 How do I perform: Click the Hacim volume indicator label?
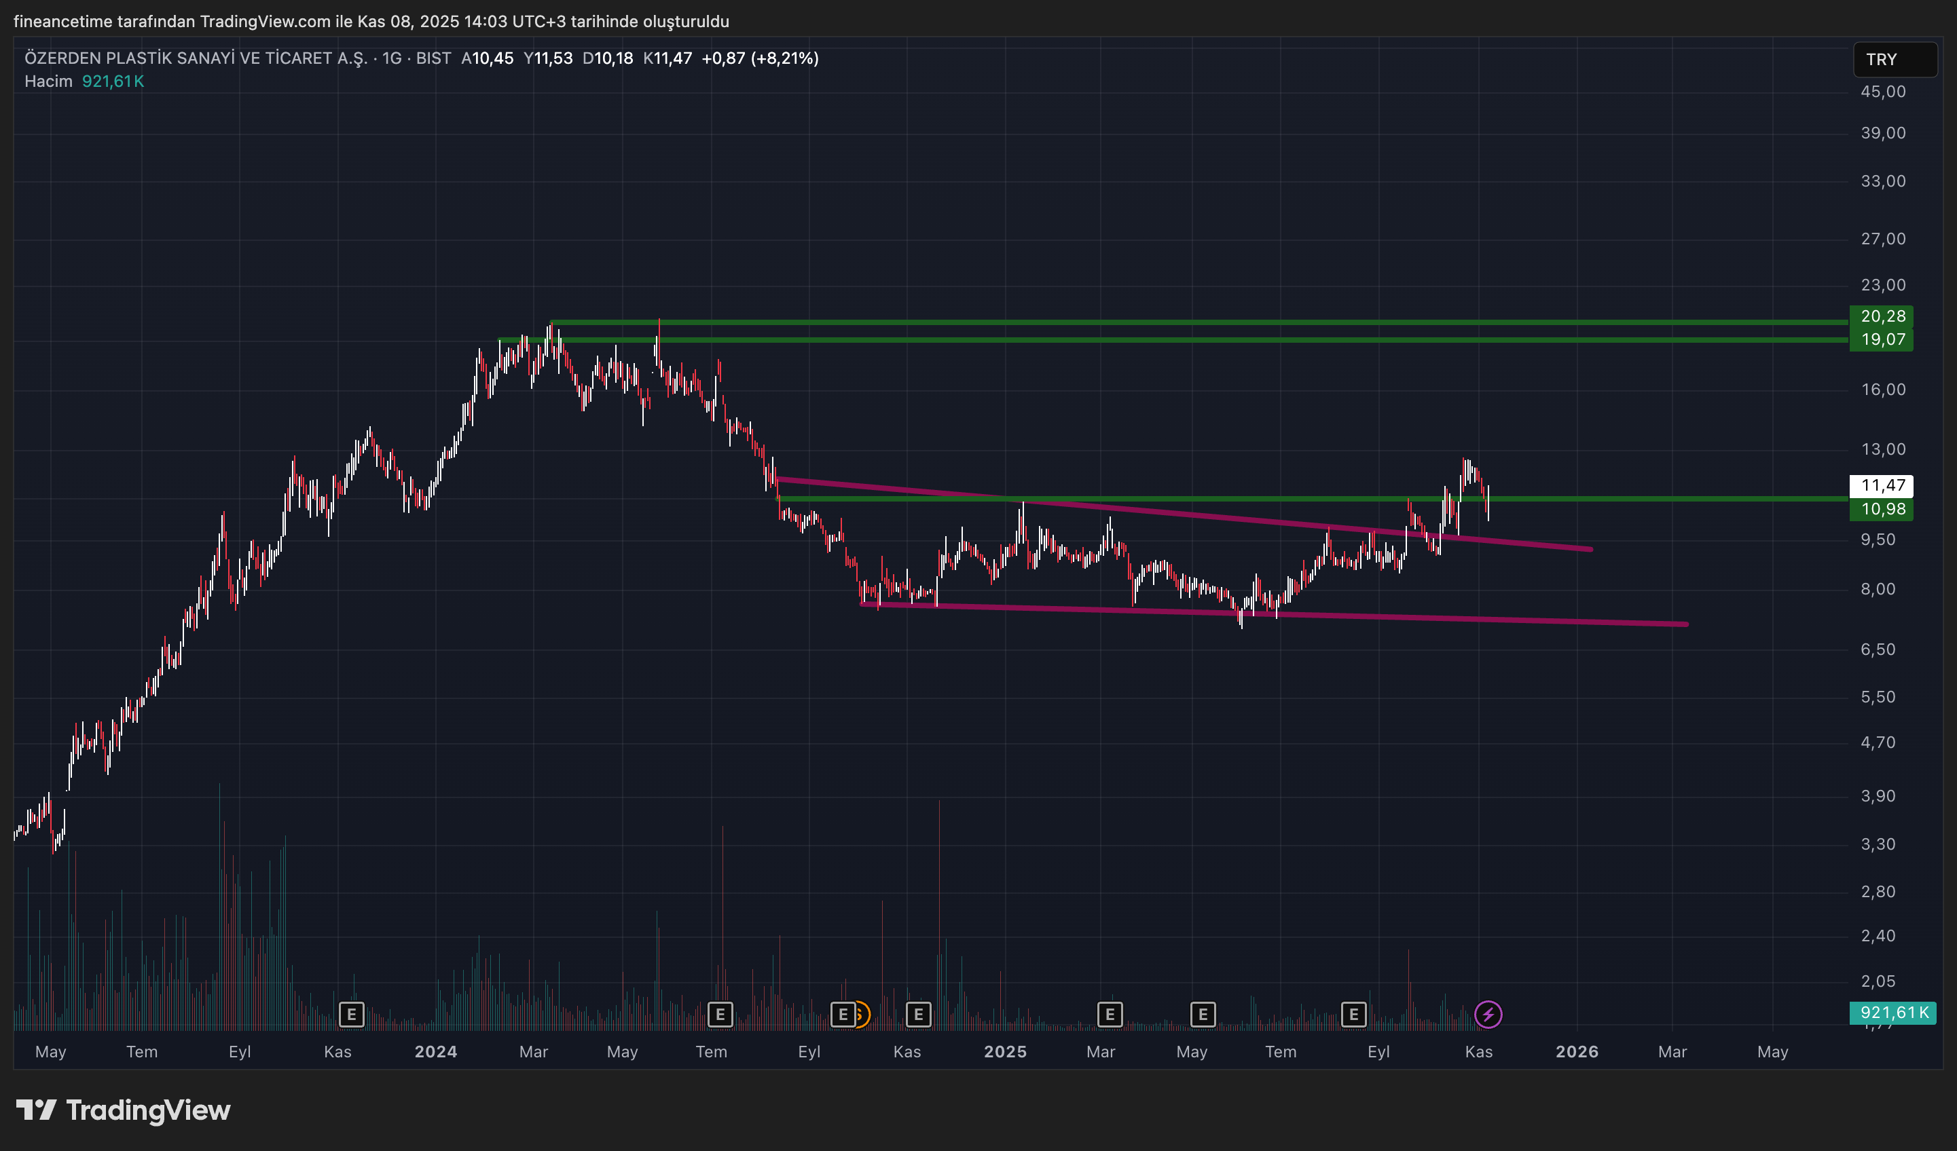[x=48, y=81]
